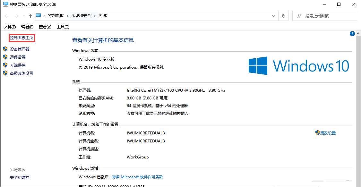Expand chevron after 系统和安全 breadcrumb
361x187 pixels.
[x=95, y=16]
